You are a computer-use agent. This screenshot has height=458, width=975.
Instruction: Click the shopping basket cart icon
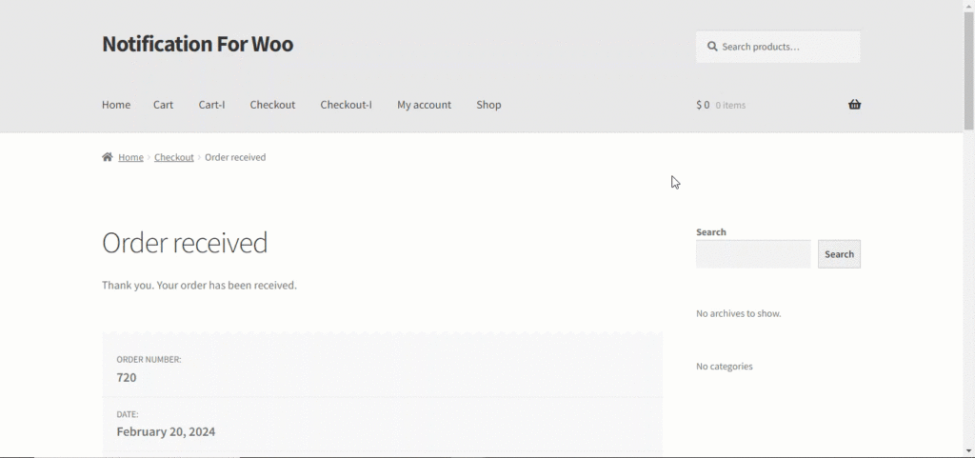click(854, 105)
